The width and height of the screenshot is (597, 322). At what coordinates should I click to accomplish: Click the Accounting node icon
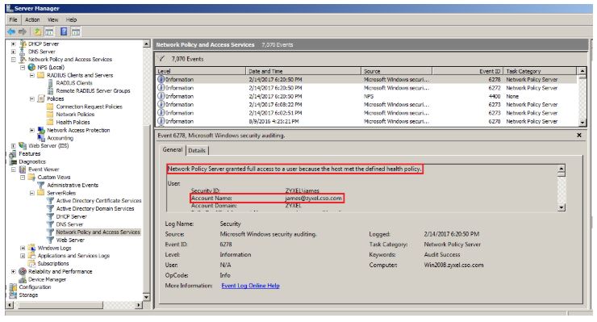pos(41,138)
